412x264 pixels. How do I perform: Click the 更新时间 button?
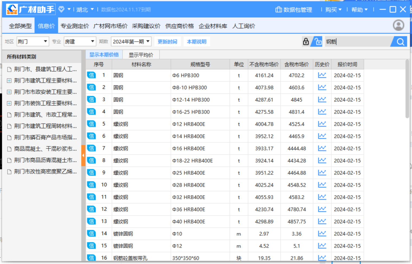167,41
